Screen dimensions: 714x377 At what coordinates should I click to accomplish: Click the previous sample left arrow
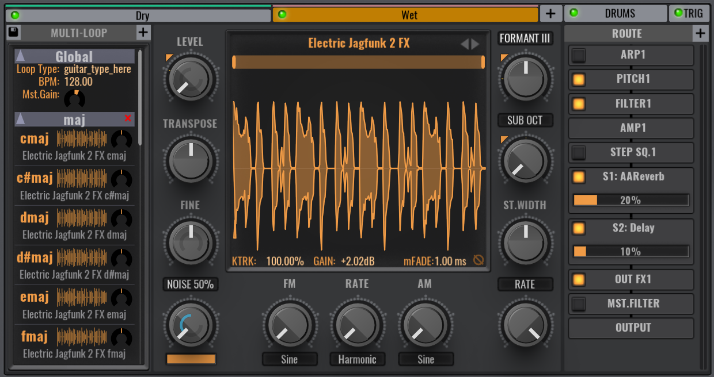tap(464, 44)
